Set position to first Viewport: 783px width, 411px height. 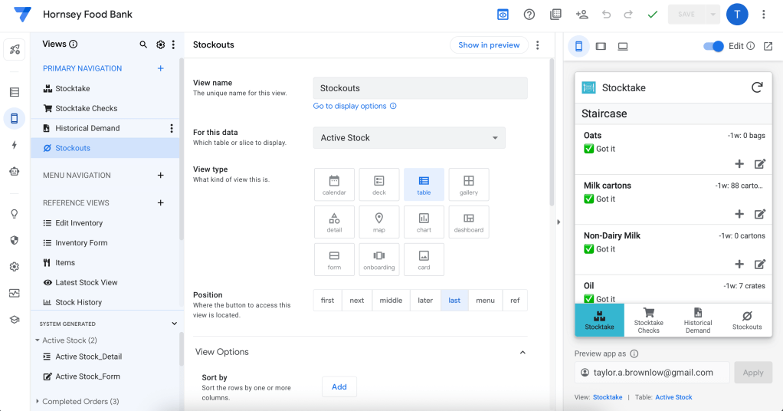[x=328, y=300]
